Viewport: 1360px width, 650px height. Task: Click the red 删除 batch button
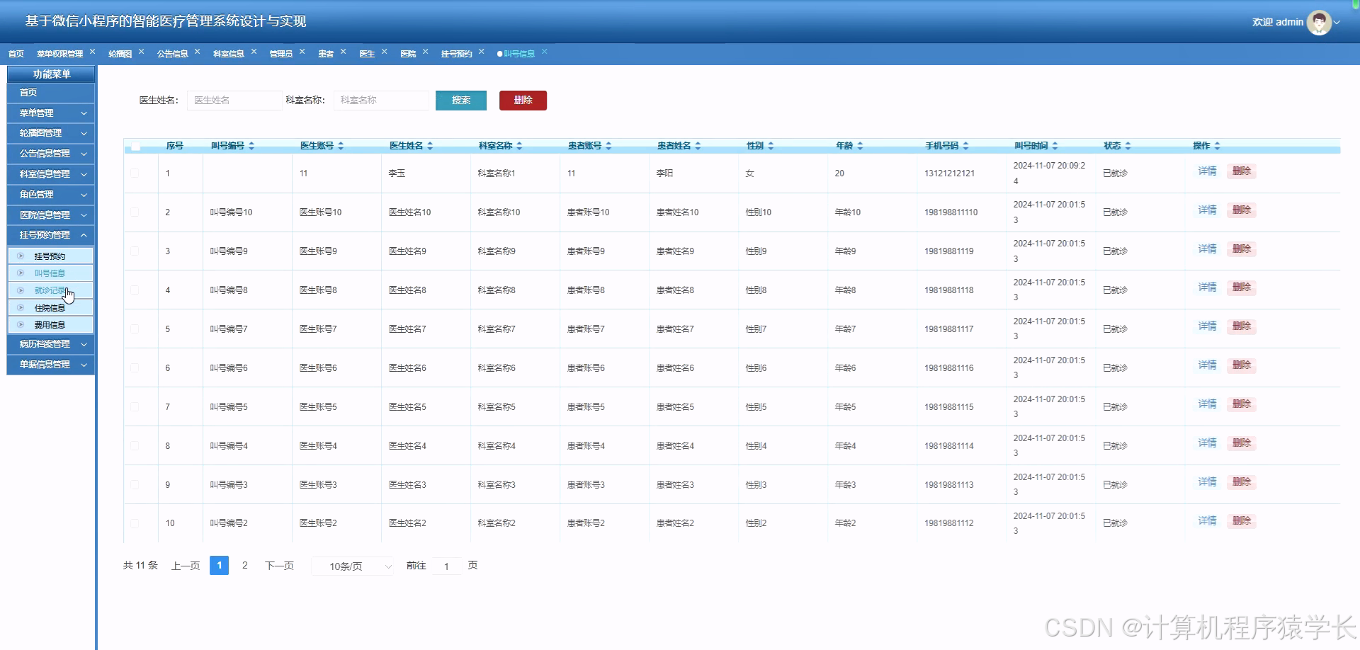(523, 101)
